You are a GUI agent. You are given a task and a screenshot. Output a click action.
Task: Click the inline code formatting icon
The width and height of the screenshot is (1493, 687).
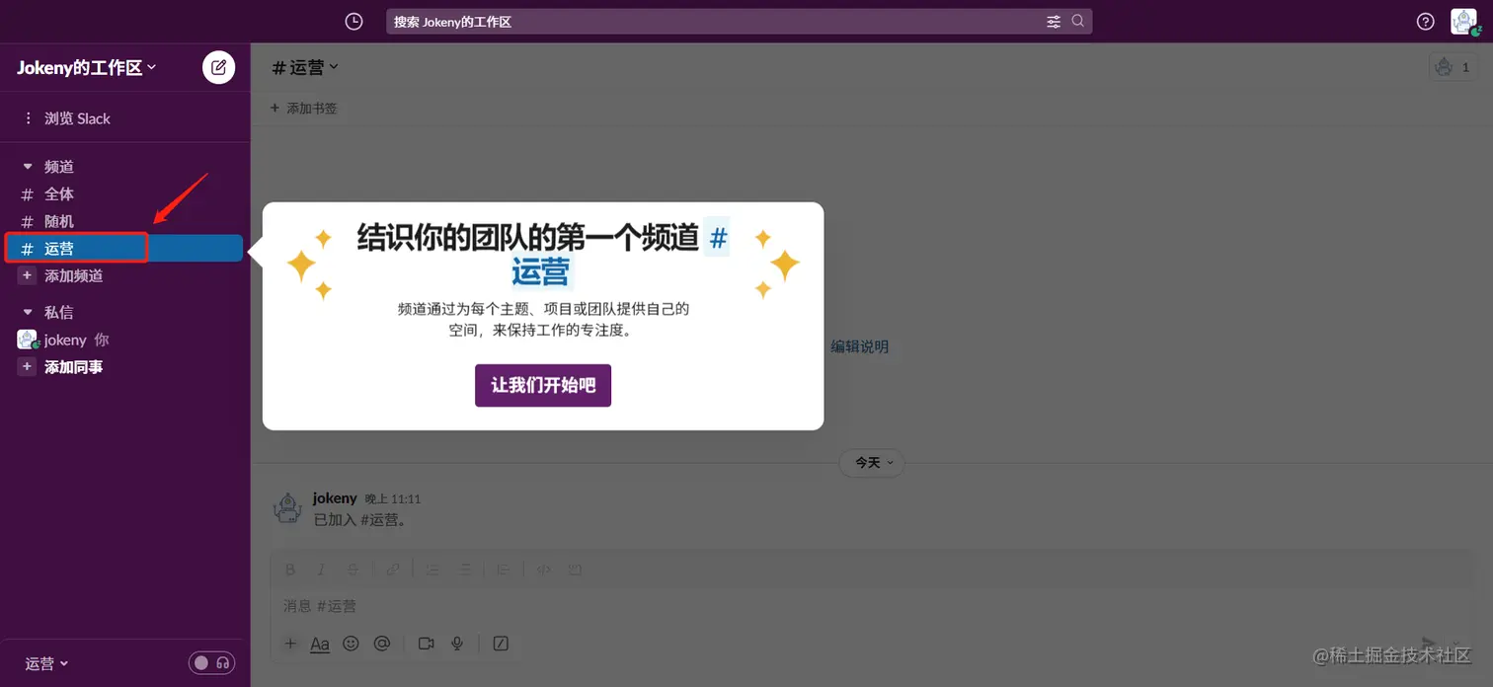pyautogui.click(x=543, y=570)
